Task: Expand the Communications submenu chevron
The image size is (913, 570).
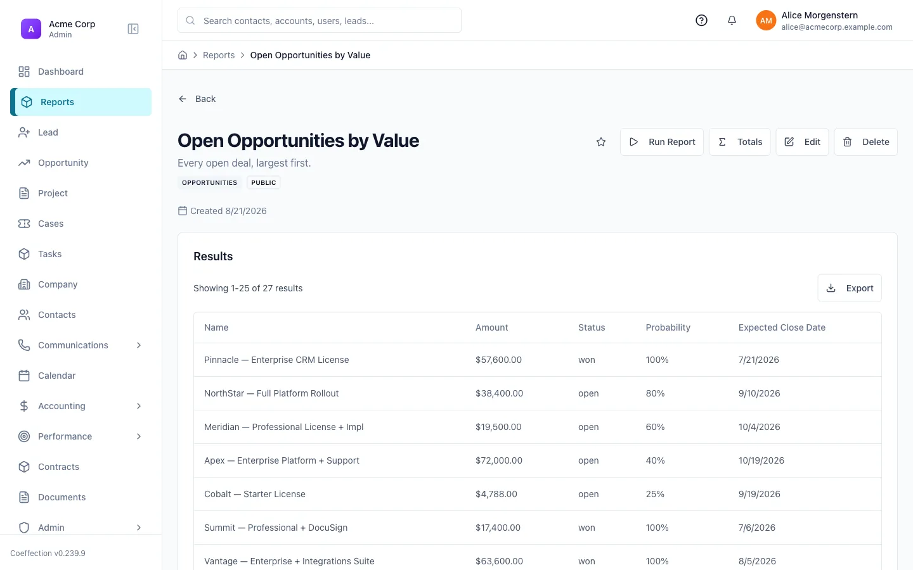Action: (x=139, y=345)
